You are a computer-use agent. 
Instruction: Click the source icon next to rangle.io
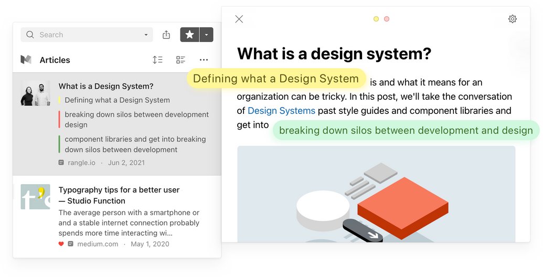tap(61, 163)
